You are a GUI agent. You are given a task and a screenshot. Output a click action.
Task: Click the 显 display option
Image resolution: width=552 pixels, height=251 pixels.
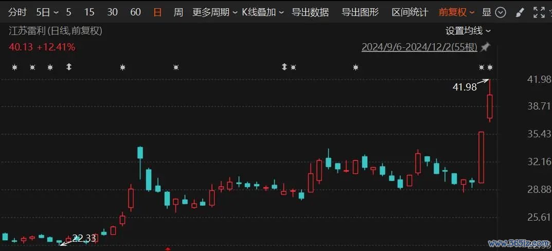(487, 12)
